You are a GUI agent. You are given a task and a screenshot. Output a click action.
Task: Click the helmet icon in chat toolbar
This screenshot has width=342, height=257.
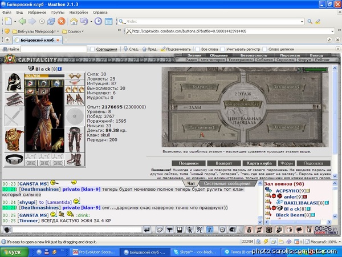click(x=233, y=230)
